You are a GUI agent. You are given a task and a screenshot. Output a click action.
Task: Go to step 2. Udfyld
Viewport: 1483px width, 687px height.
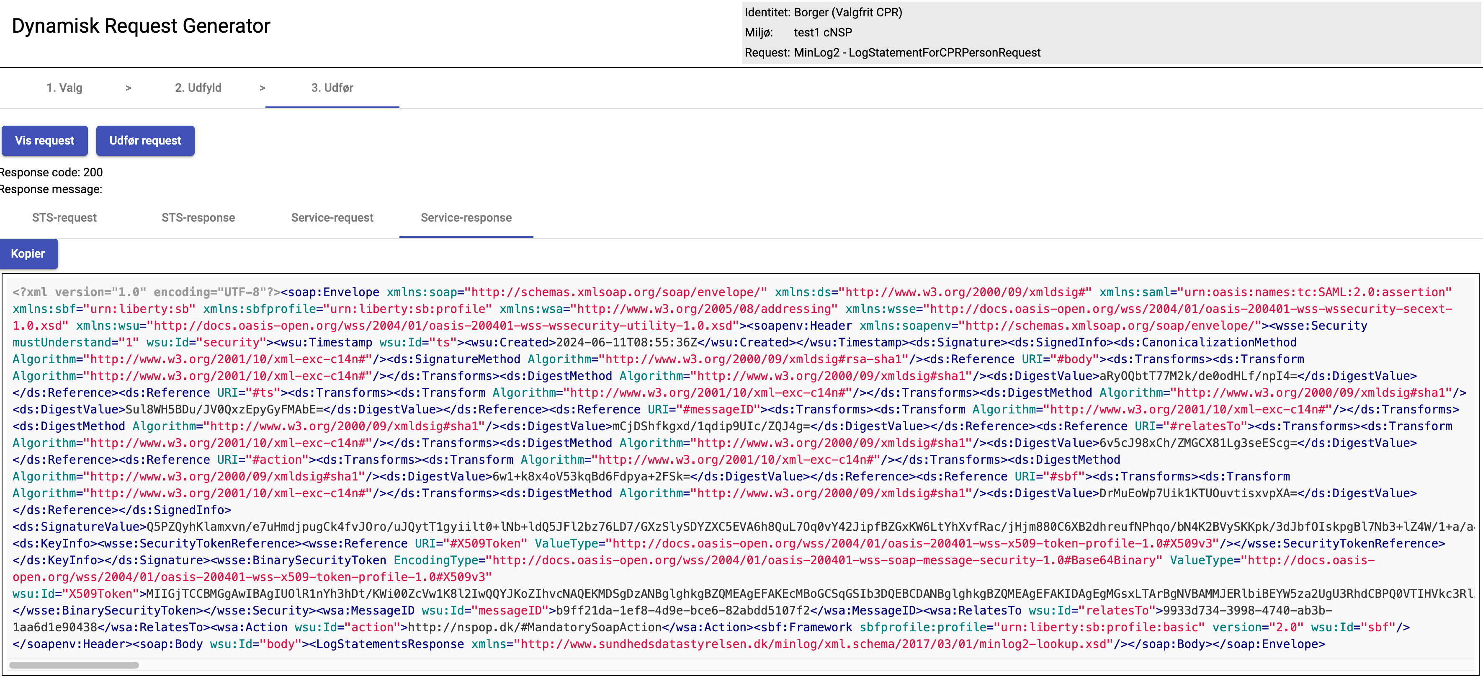tap(198, 88)
